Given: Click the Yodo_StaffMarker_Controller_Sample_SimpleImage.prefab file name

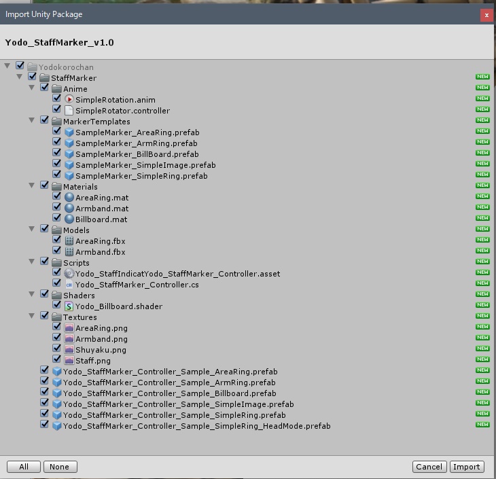Looking at the screenshot, I should click(179, 404).
